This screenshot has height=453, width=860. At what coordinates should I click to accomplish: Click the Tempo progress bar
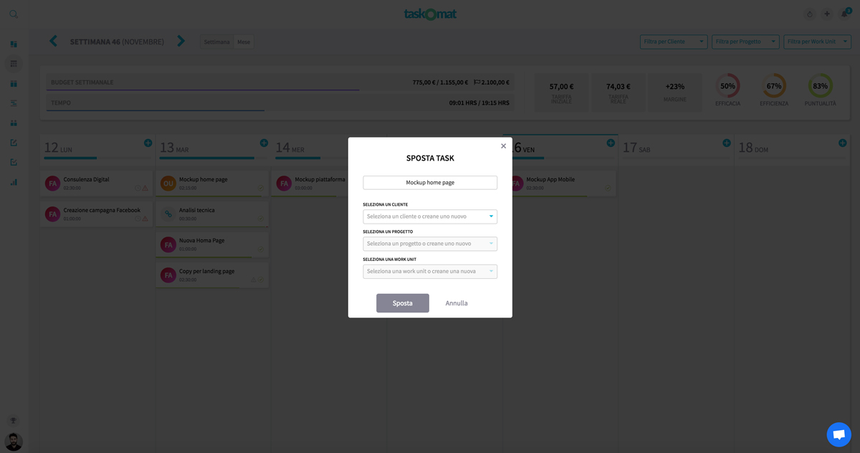pos(279,103)
